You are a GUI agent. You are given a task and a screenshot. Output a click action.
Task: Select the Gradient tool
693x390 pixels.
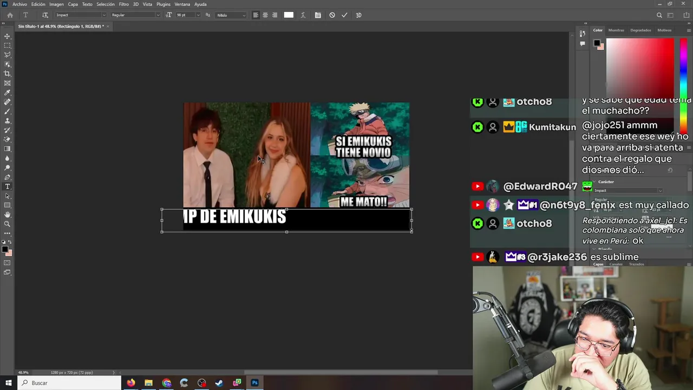(x=7, y=149)
